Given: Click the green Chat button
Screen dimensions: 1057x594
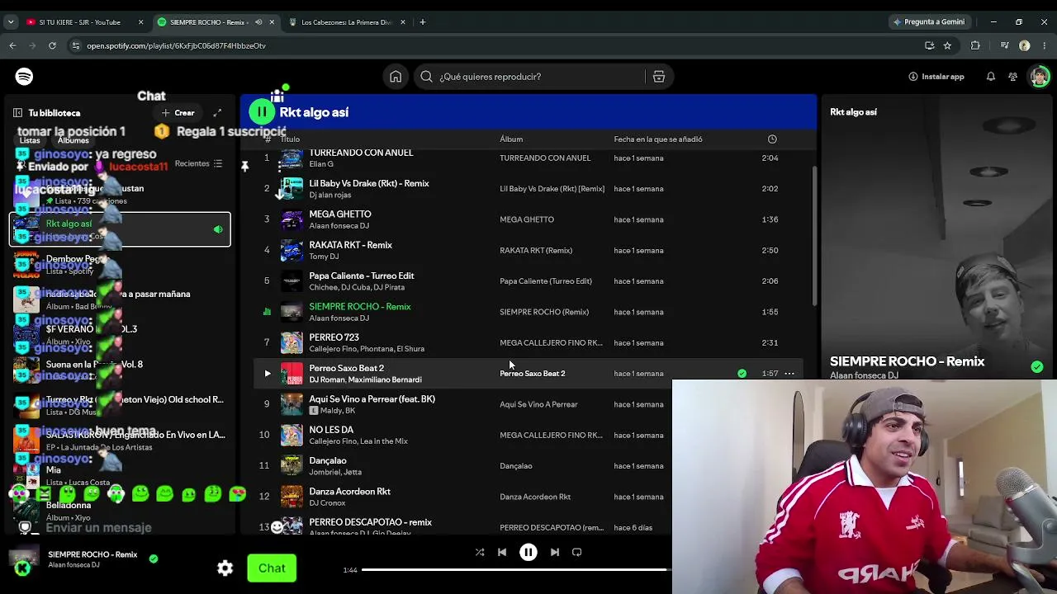Looking at the screenshot, I should click(x=272, y=568).
